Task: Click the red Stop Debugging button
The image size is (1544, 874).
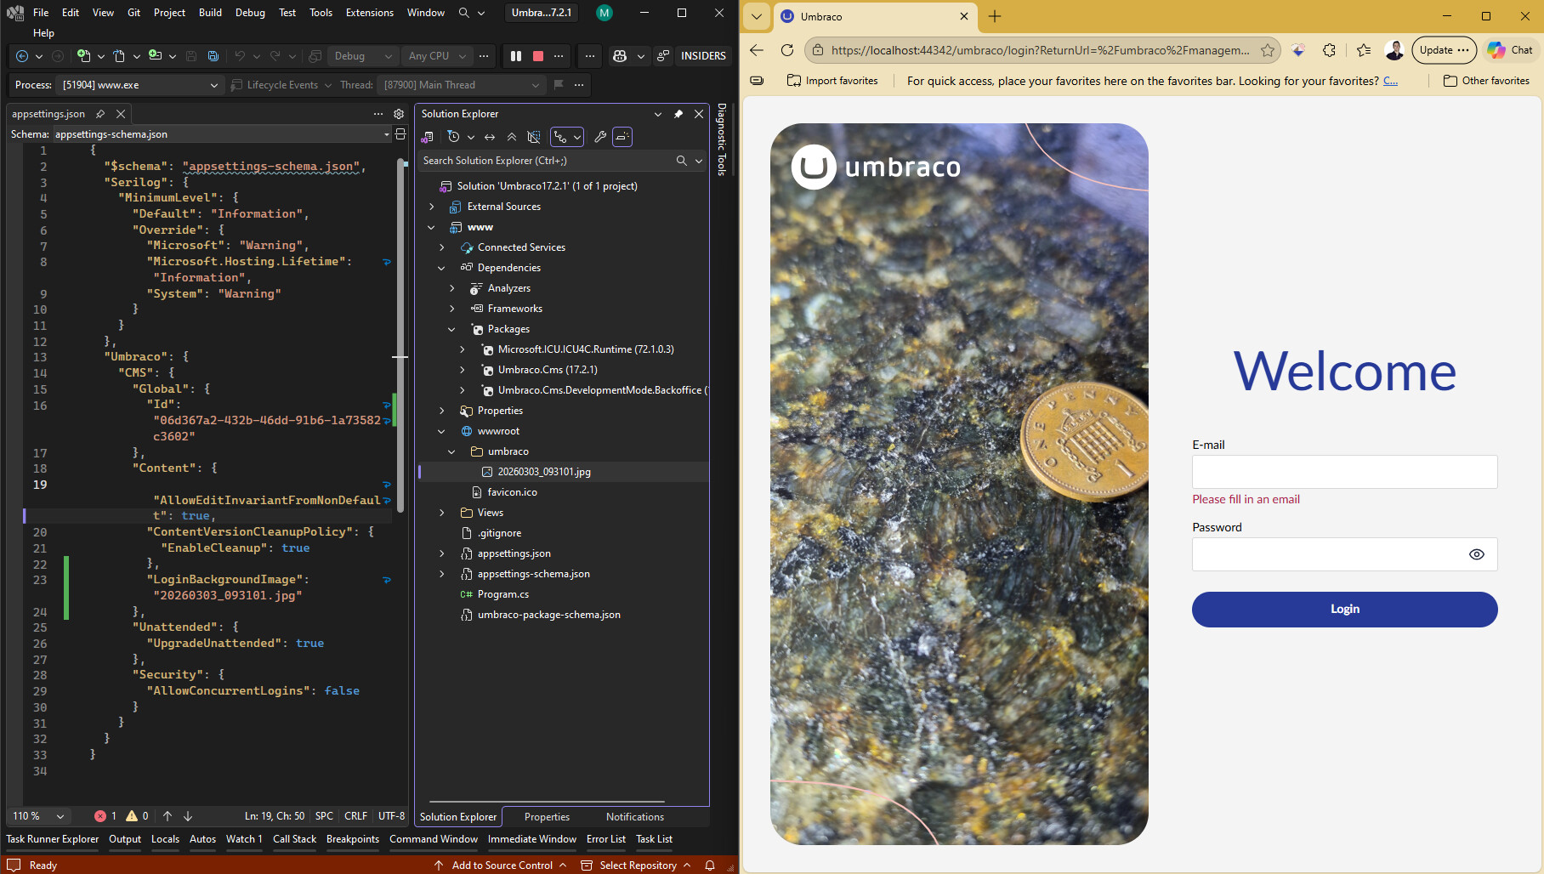Action: point(538,56)
